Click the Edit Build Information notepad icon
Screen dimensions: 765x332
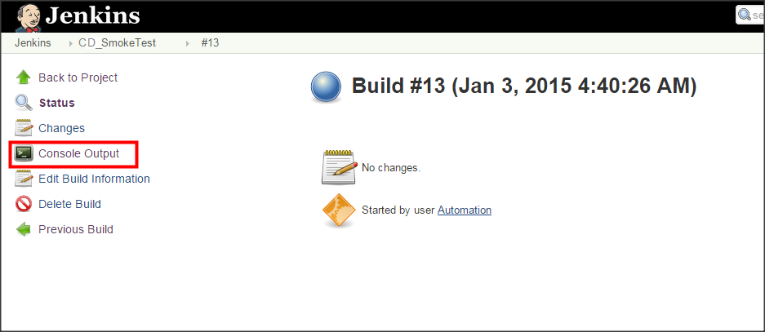tap(24, 179)
